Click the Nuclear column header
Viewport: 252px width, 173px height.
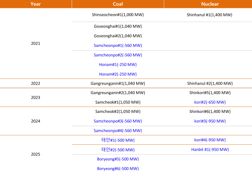point(210,4)
